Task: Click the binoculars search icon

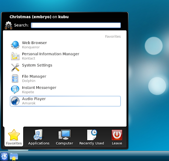Action: [x=8, y=25]
